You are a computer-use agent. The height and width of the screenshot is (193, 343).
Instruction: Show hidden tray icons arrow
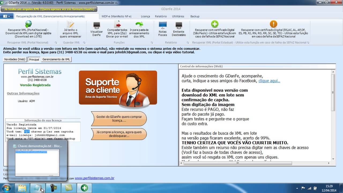(x=297, y=188)
